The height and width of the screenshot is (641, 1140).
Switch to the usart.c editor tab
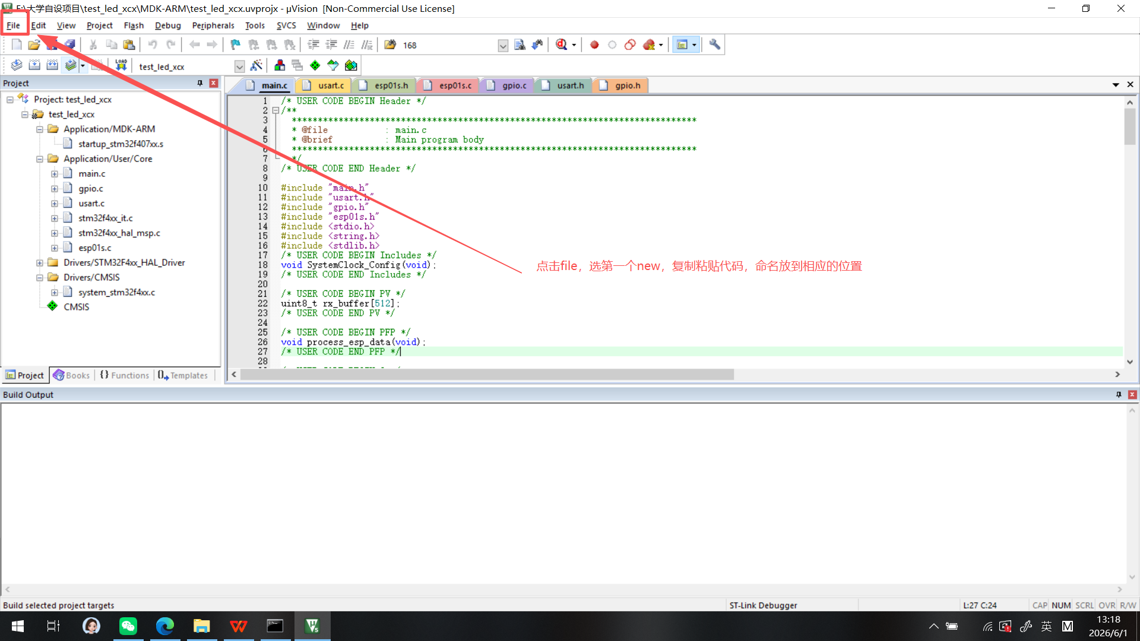click(324, 85)
